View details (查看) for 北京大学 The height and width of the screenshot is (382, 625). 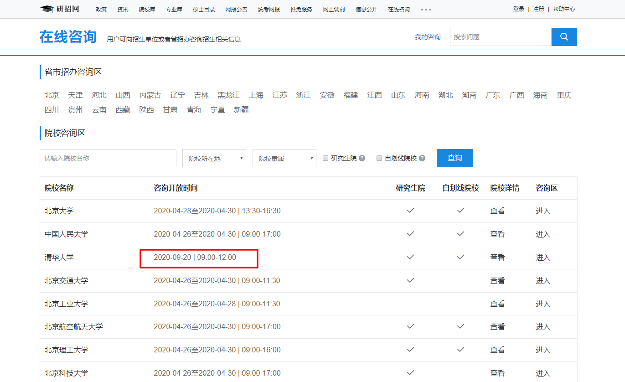[x=497, y=211]
